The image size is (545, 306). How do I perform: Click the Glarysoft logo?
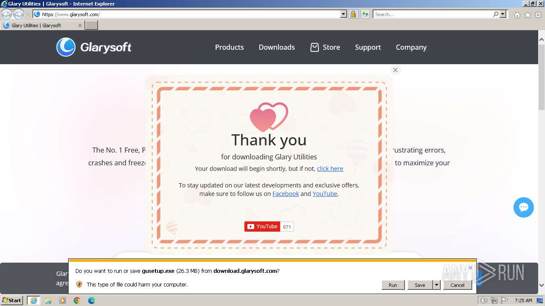94,47
